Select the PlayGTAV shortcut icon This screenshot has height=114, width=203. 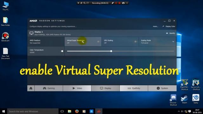[x=185, y=85]
